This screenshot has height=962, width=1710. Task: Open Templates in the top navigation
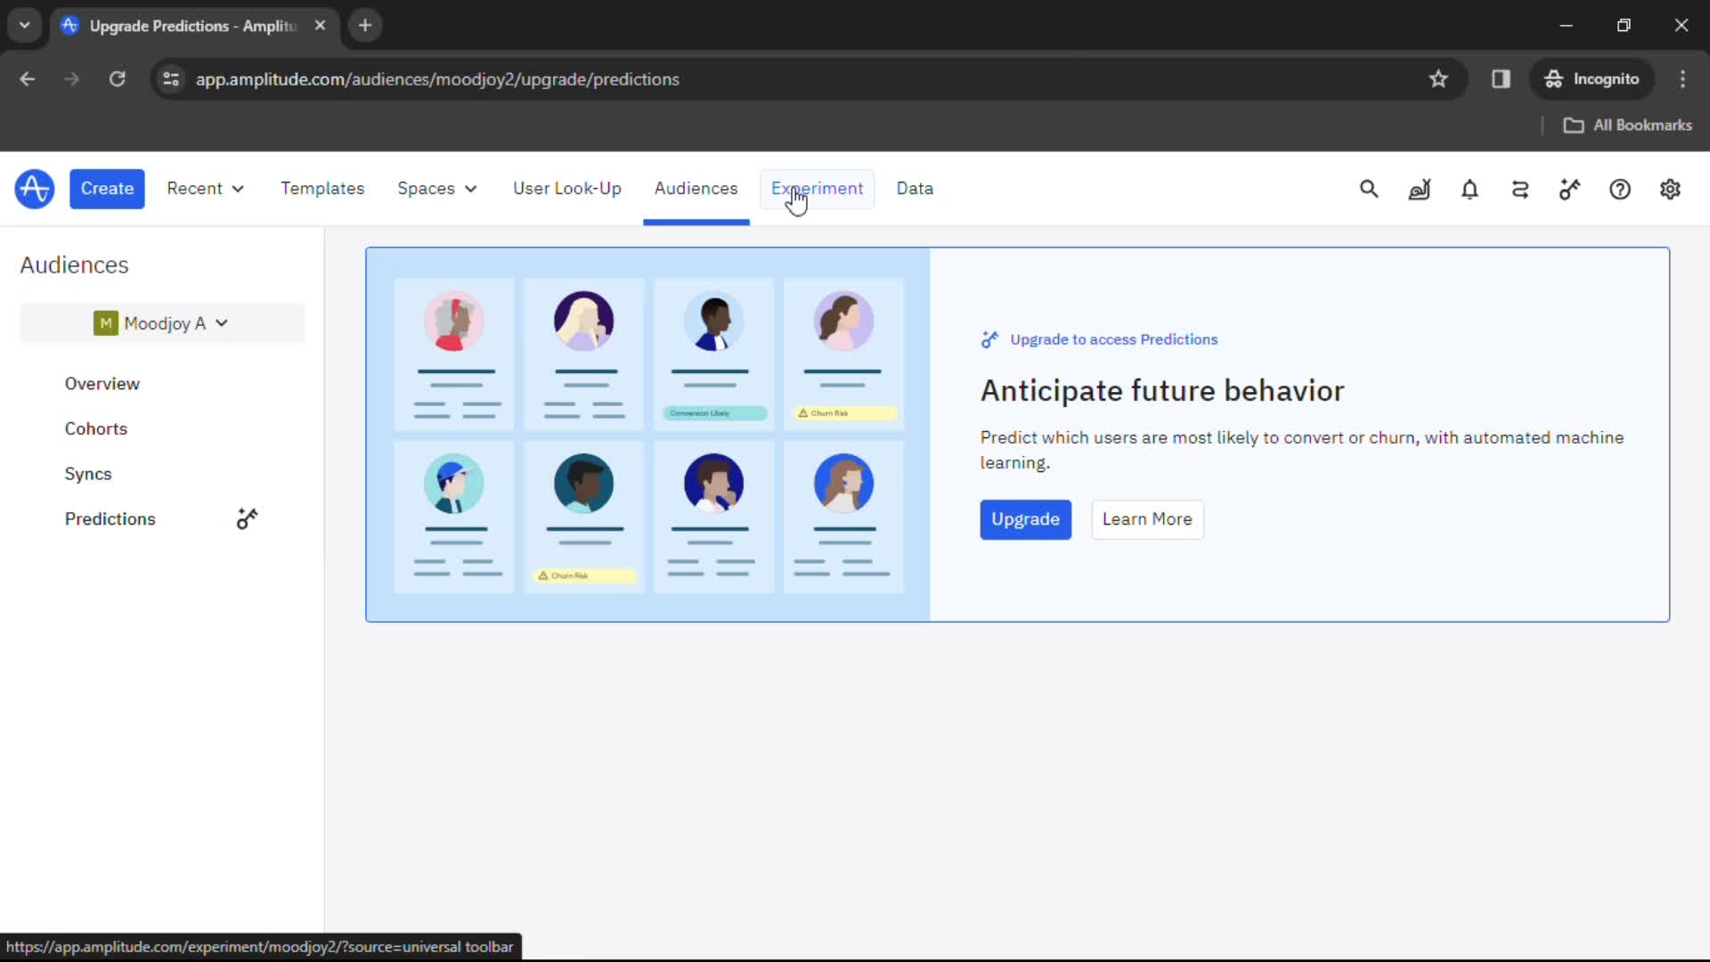coord(322,189)
